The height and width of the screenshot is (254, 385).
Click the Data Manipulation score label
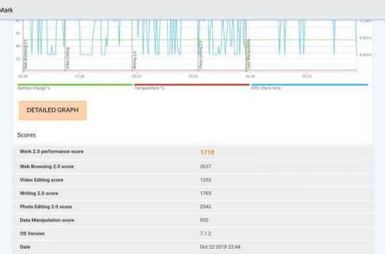(x=47, y=220)
